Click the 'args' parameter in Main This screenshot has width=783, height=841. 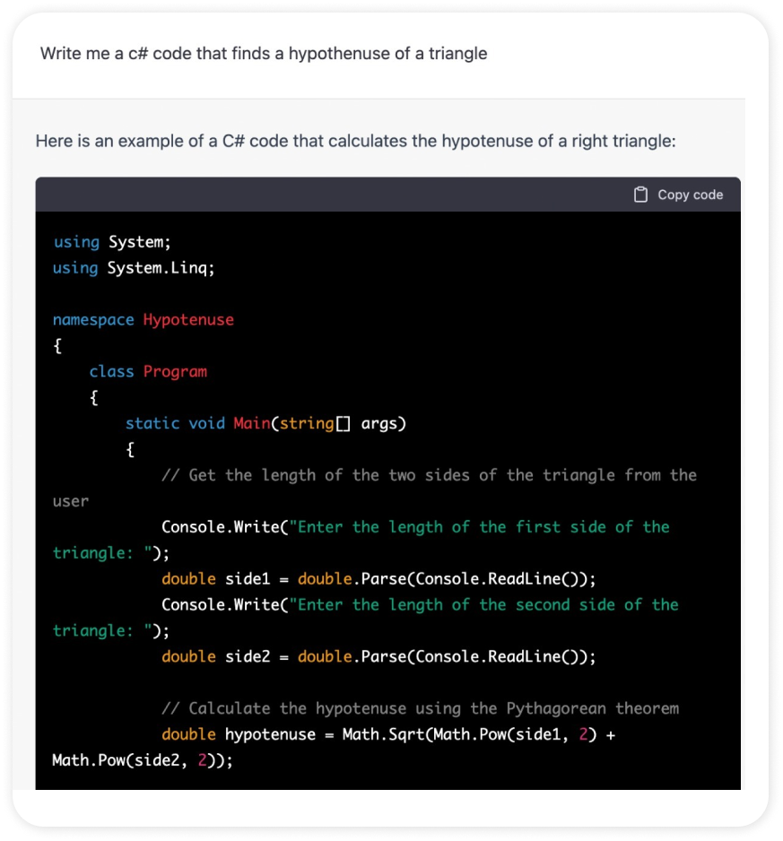click(x=383, y=423)
